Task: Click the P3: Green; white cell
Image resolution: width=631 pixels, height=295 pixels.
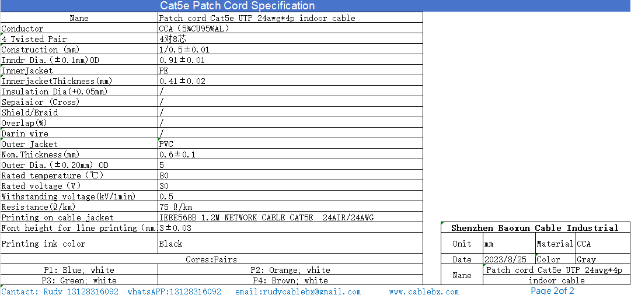Action: click(x=79, y=280)
